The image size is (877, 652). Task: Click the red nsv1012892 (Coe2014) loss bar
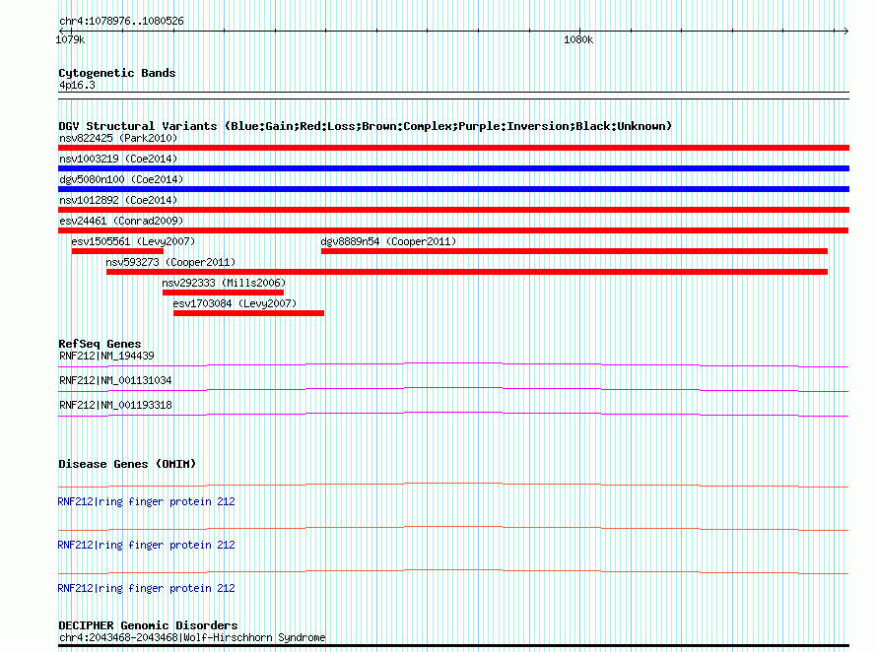tap(453, 210)
